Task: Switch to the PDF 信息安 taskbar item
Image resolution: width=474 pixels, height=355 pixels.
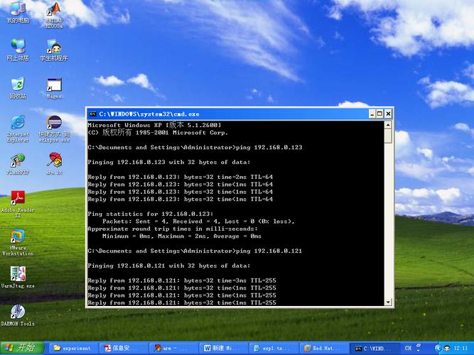Action: click(124, 348)
